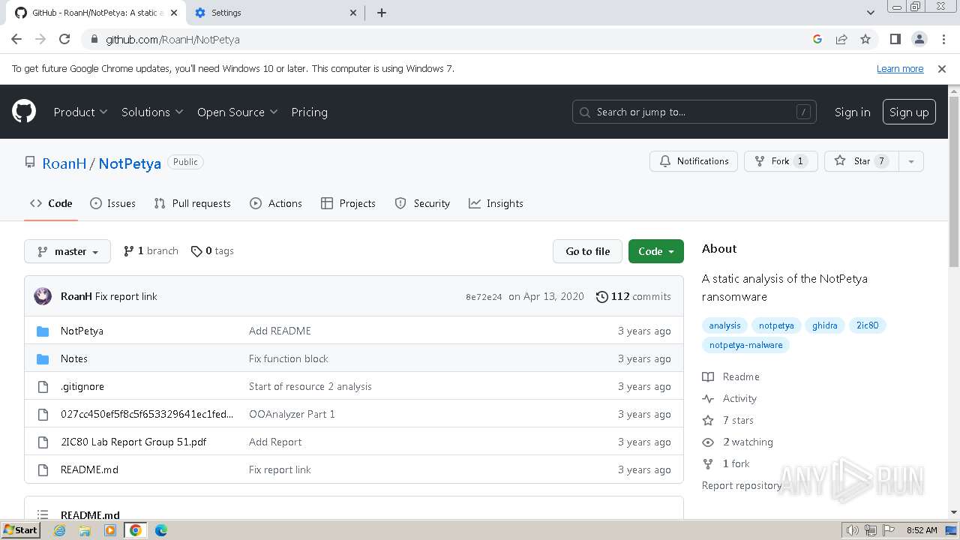Open the 112 commits history
The width and height of the screenshot is (960, 540).
[x=633, y=296]
